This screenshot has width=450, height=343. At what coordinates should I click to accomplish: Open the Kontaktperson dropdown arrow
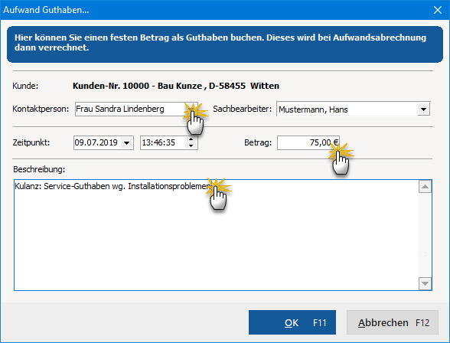pos(191,109)
